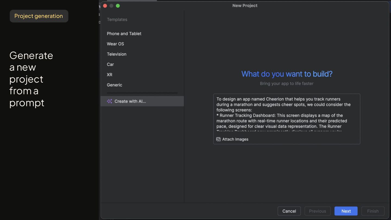
Task: Select the XR template category
Action: [x=109, y=75]
